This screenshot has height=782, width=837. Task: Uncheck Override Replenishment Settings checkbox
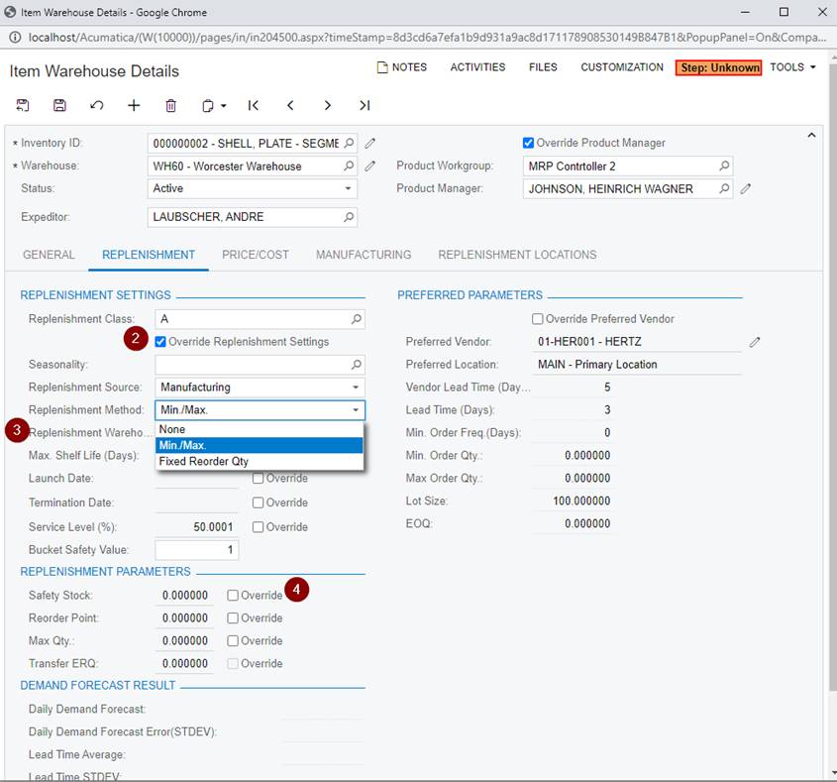coord(160,342)
